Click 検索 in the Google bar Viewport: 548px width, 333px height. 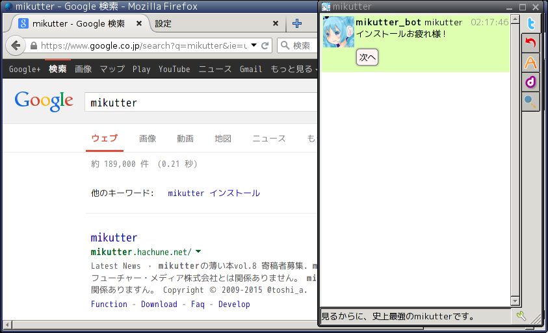[x=58, y=69]
